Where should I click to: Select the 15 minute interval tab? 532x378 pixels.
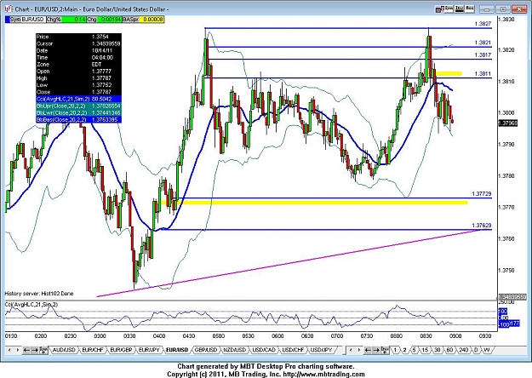425,350
